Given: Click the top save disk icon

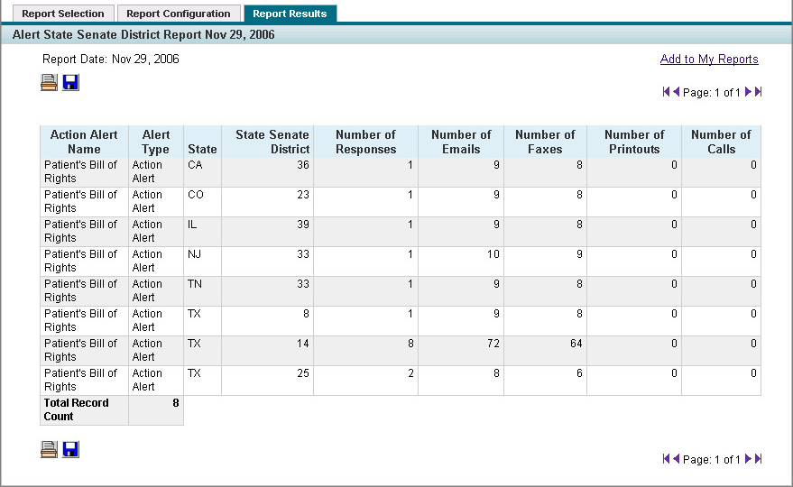Looking at the screenshot, I should [x=70, y=82].
